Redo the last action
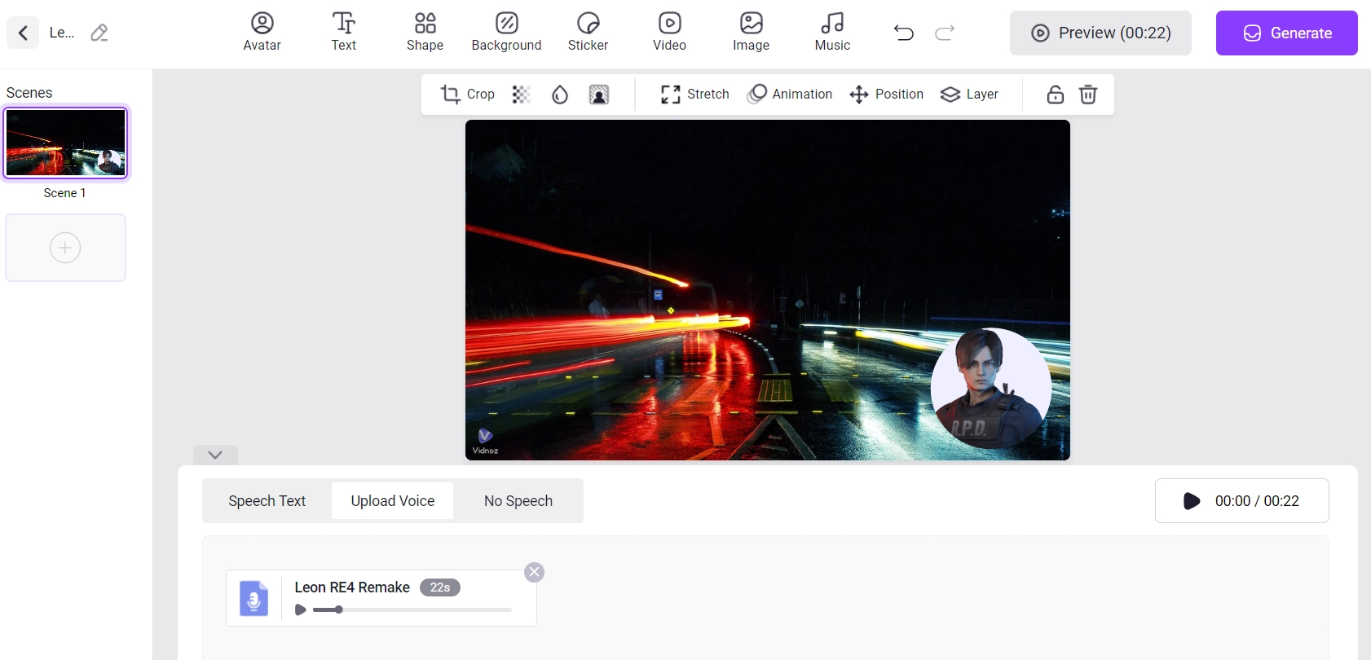This screenshot has width=1371, height=660. point(945,33)
